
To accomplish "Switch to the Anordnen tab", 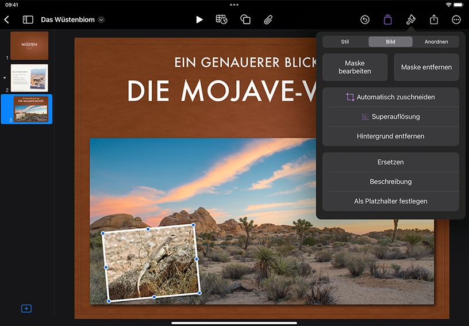I will click(436, 41).
